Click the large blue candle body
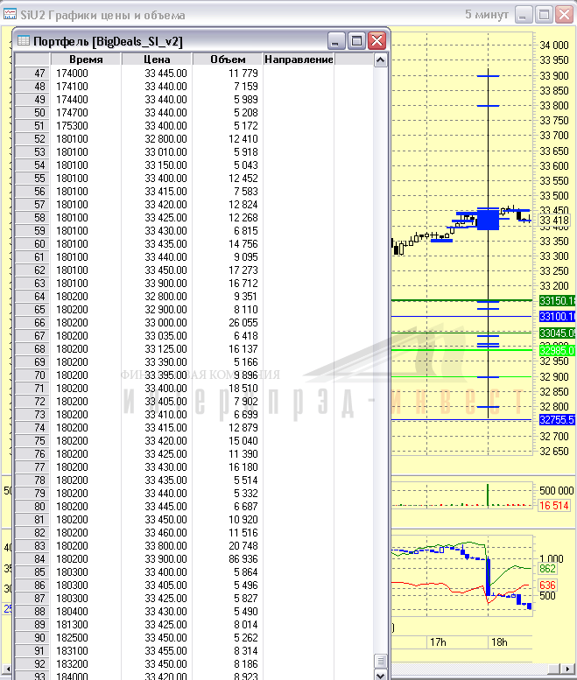The height and width of the screenshot is (680, 577). [488, 219]
